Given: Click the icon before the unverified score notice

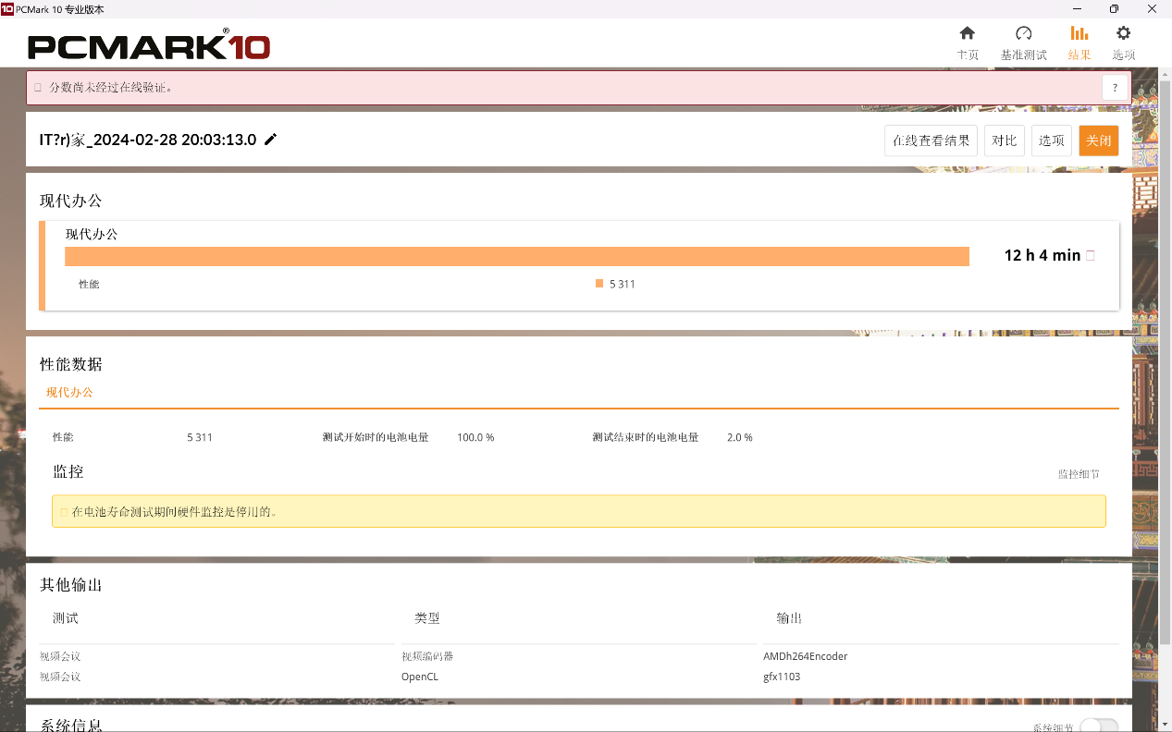Looking at the screenshot, I should click(x=38, y=88).
